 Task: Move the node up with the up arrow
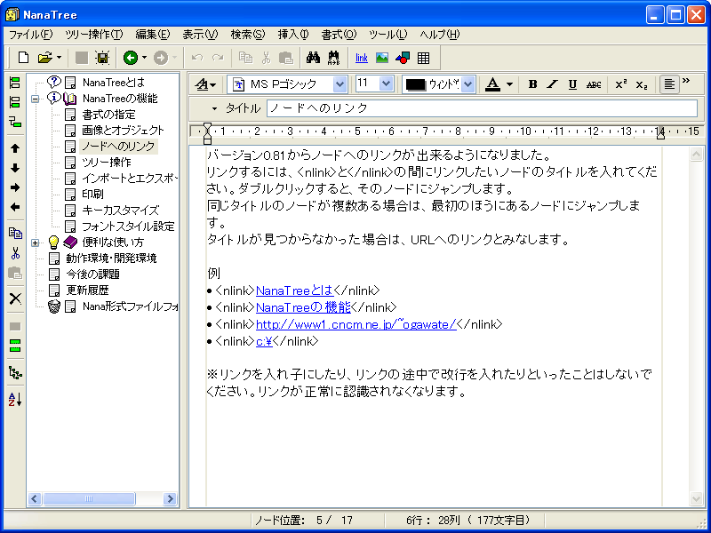coord(15,148)
